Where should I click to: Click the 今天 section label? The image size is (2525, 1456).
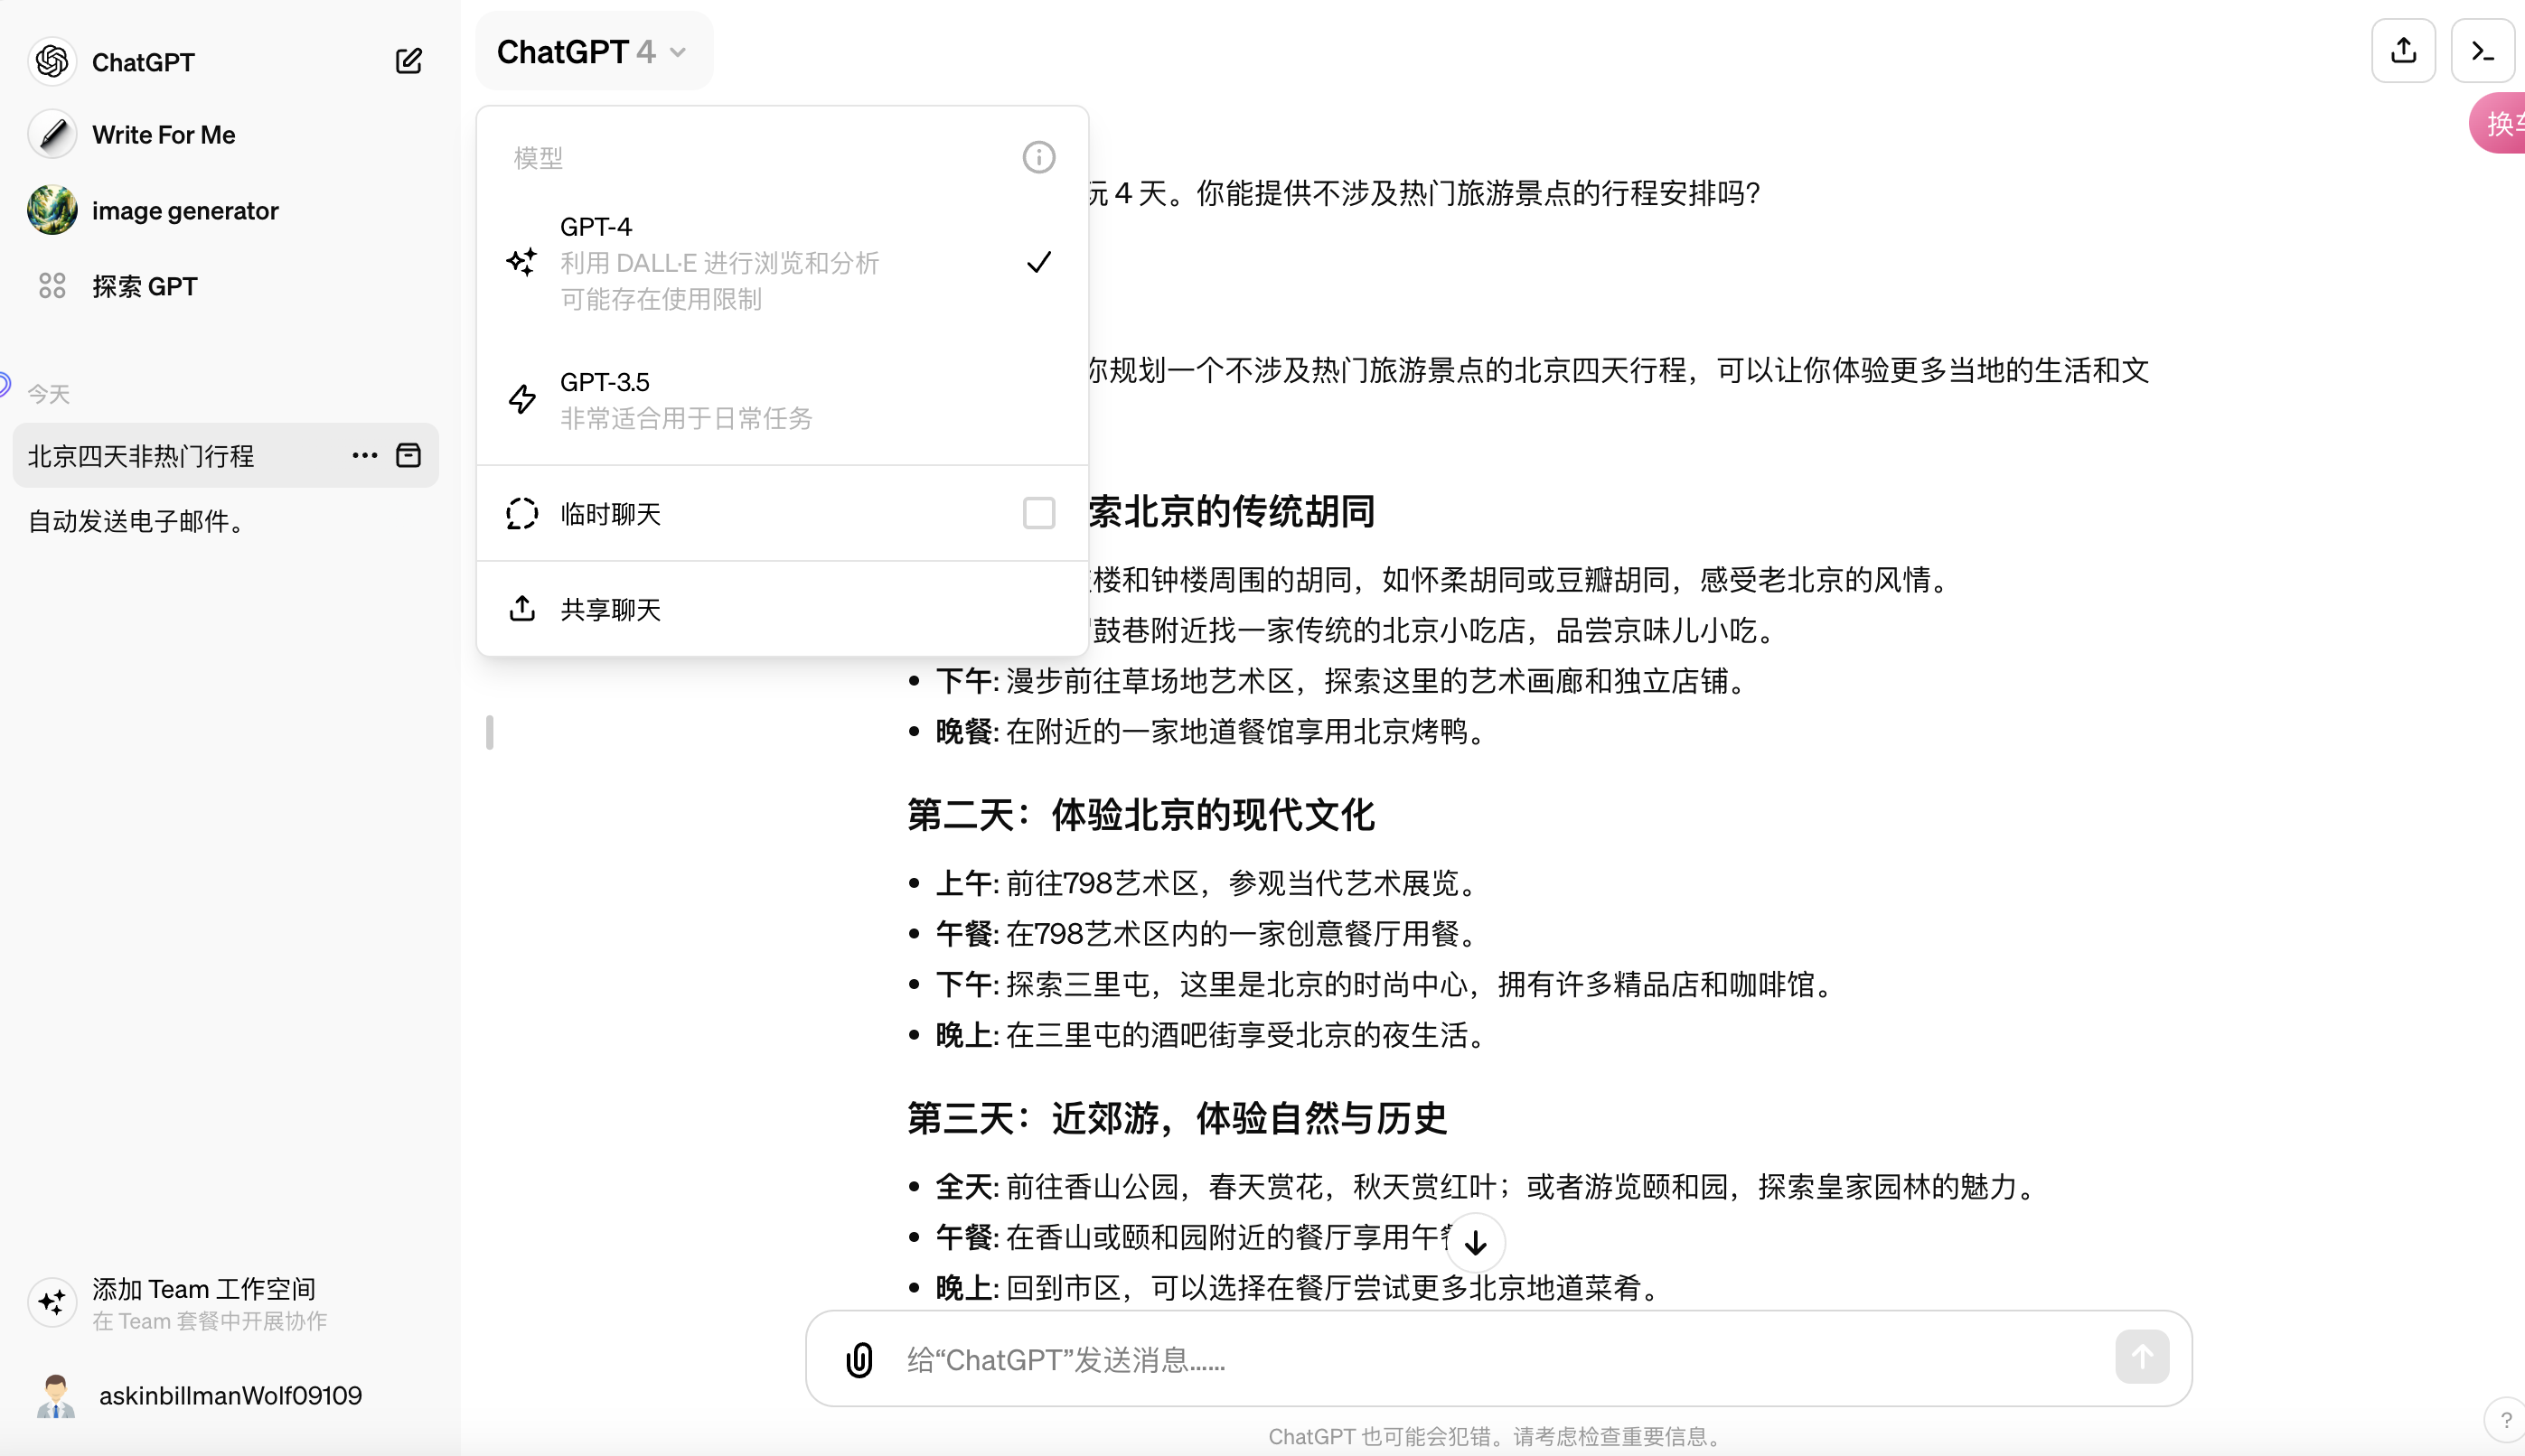48,394
